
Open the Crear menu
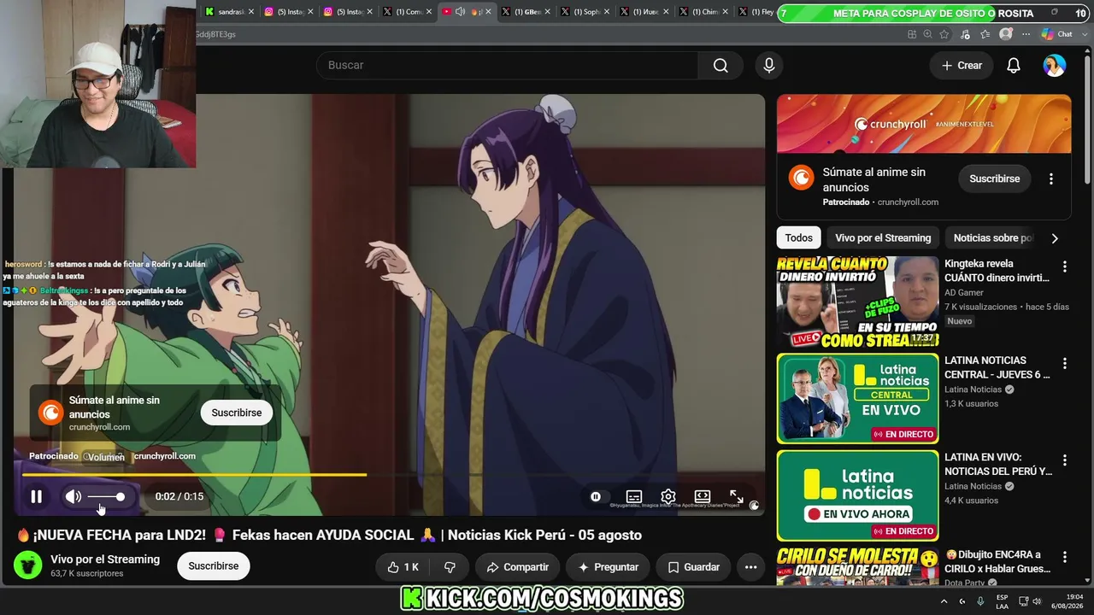coord(962,66)
